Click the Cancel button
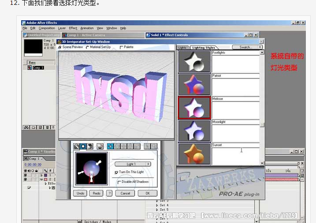The height and width of the screenshot is (223, 316). (125, 193)
